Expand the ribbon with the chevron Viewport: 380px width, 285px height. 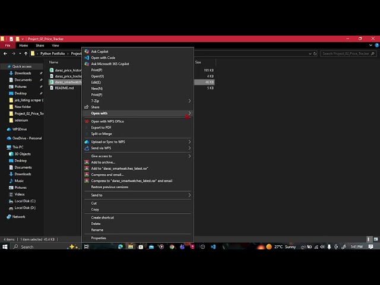[370, 45]
